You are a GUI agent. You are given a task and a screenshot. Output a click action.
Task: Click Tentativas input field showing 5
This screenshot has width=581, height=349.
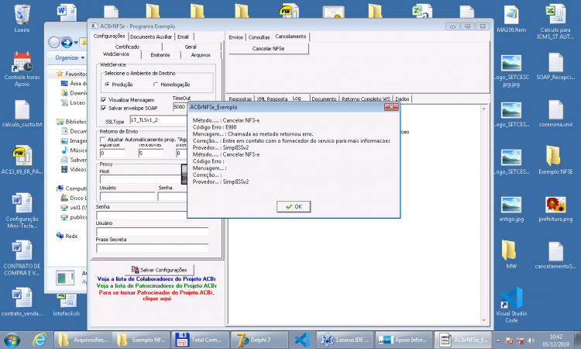point(151,154)
